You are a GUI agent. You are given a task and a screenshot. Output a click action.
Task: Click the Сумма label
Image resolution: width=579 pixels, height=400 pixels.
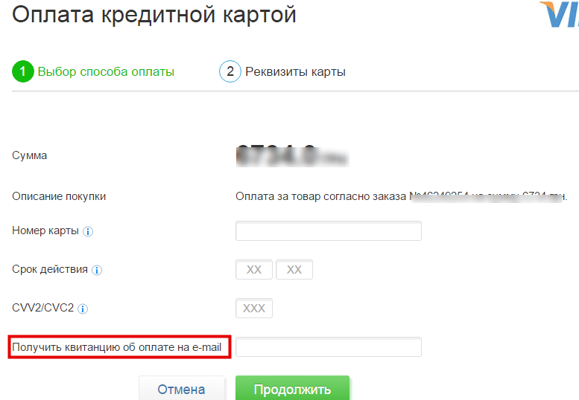coord(30,156)
